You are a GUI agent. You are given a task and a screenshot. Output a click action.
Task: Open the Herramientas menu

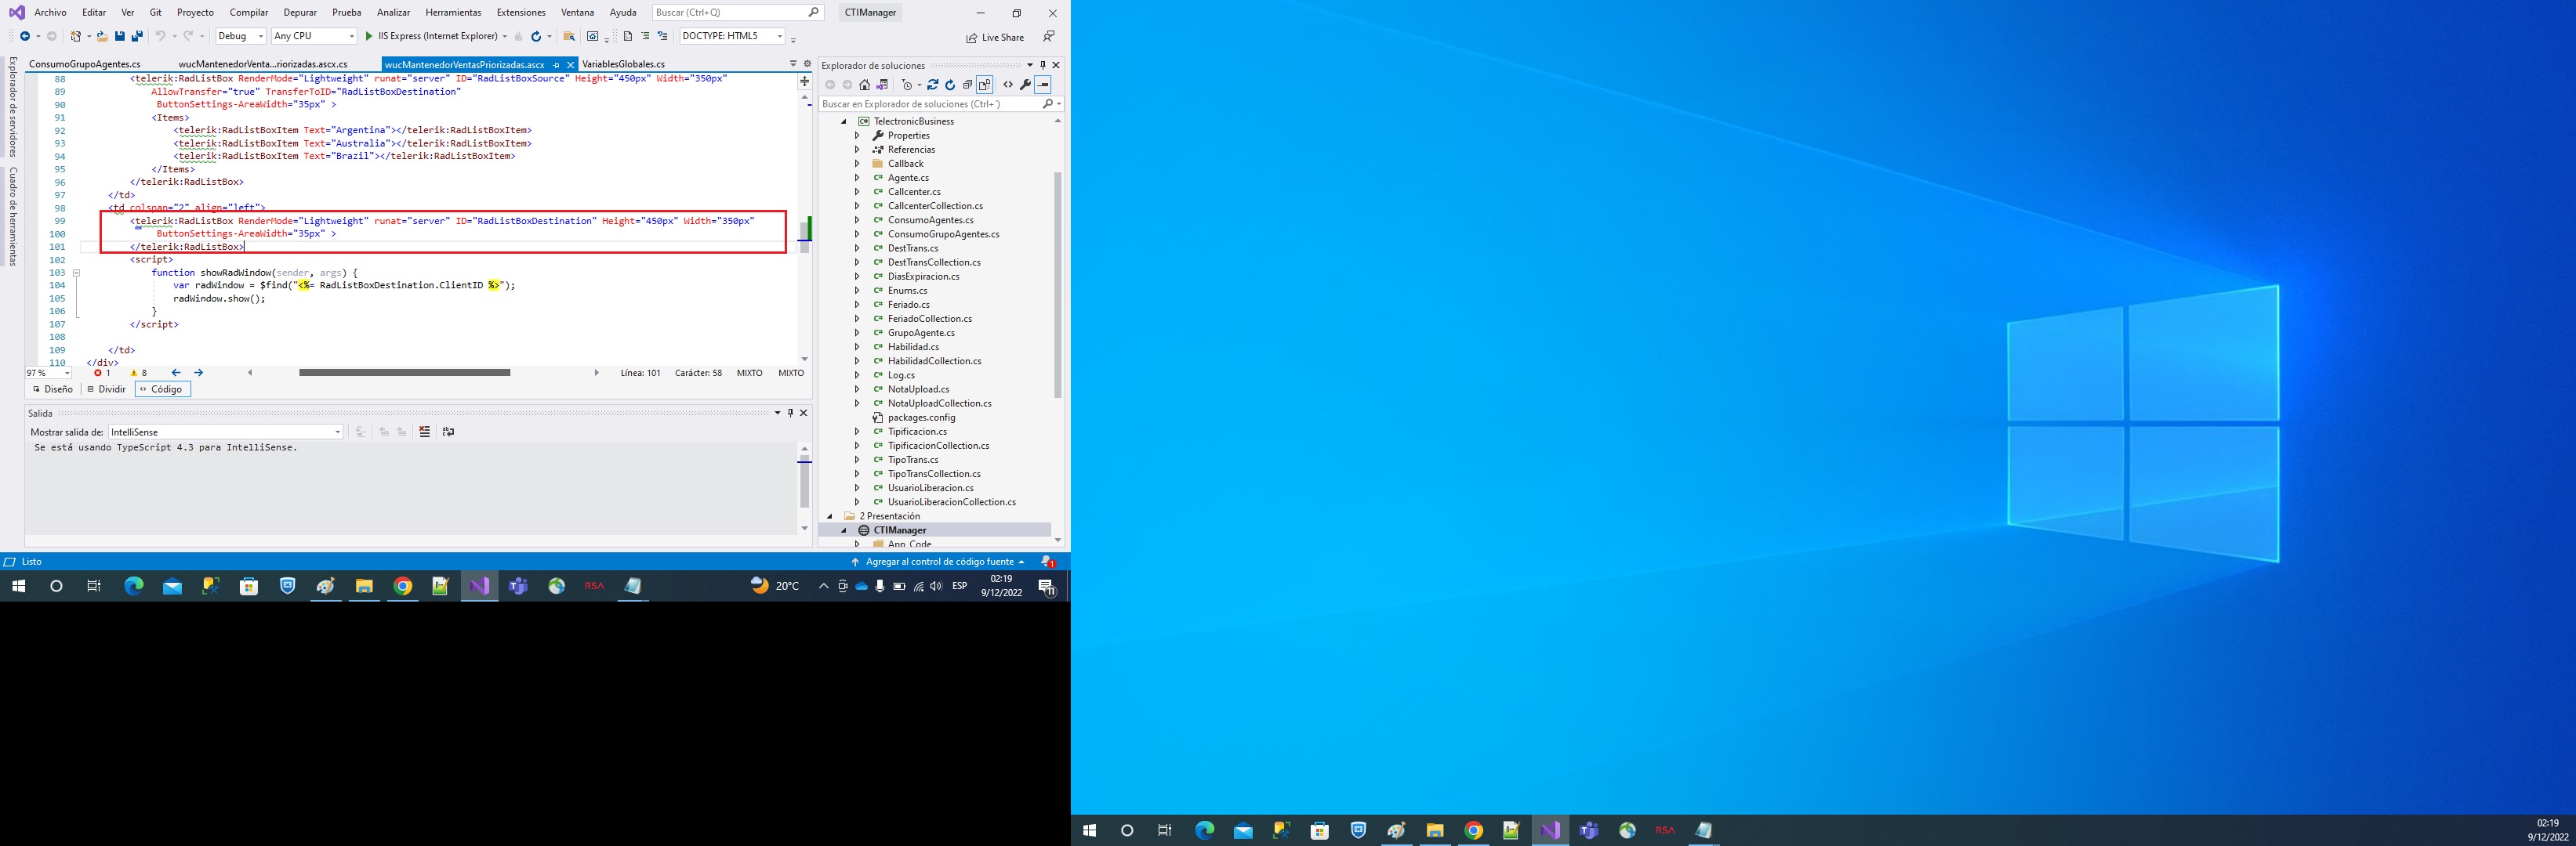pyautogui.click(x=453, y=12)
